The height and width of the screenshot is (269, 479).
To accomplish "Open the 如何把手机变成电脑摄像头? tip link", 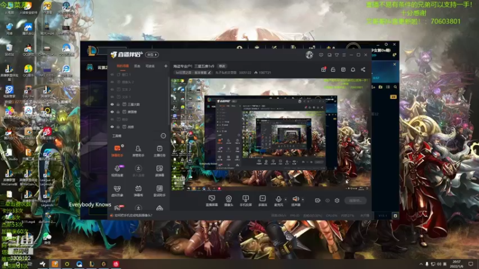I will coord(133,215).
